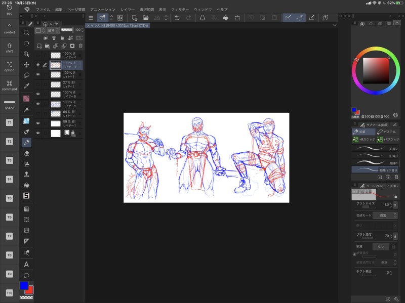
Task: Select the パステル sub tool group
Action: pos(388,132)
